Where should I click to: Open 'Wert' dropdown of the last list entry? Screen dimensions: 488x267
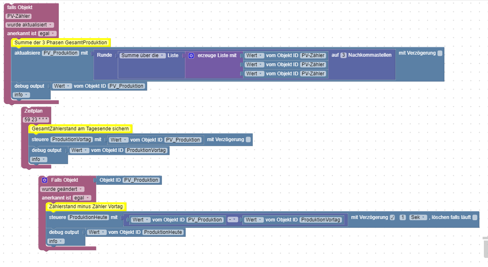(x=254, y=74)
